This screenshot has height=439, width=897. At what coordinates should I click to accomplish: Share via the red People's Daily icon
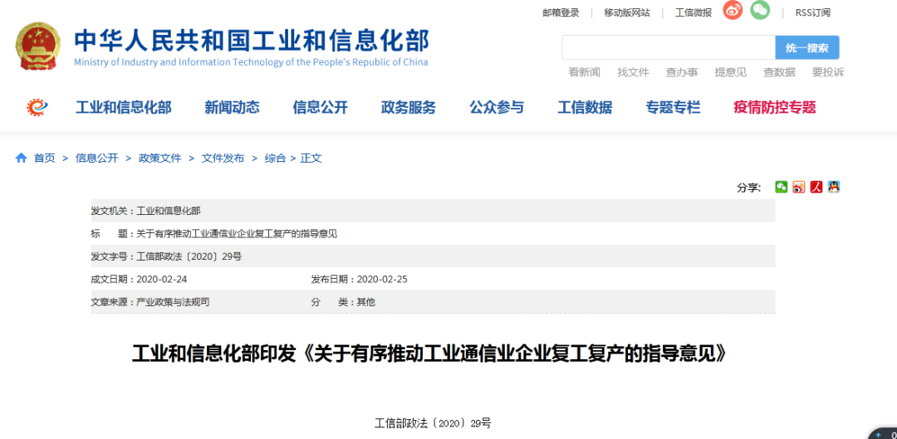coord(816,187)
